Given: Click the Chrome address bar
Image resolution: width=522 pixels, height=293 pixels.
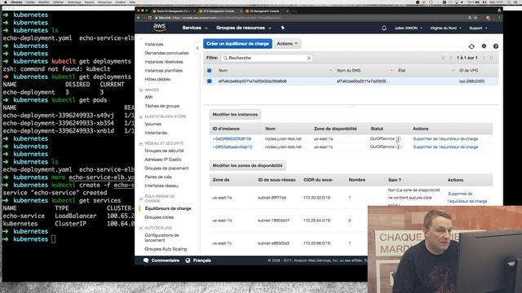Looking at the screenshot, I should click(x=310, y=18).
